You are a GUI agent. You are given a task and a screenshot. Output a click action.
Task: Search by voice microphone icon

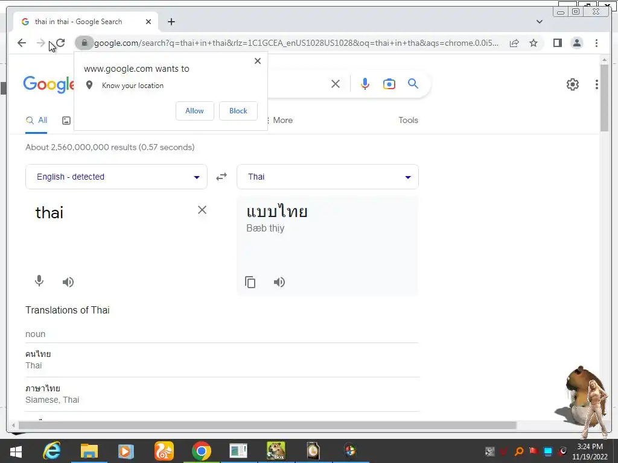tap(365, 84)
